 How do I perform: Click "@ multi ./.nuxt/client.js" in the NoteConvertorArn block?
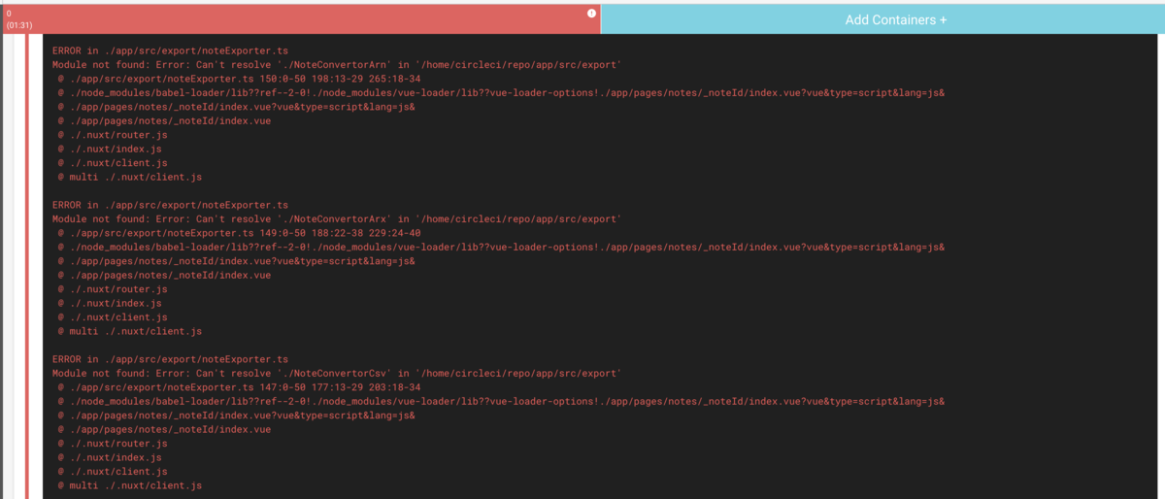(130, 177)
